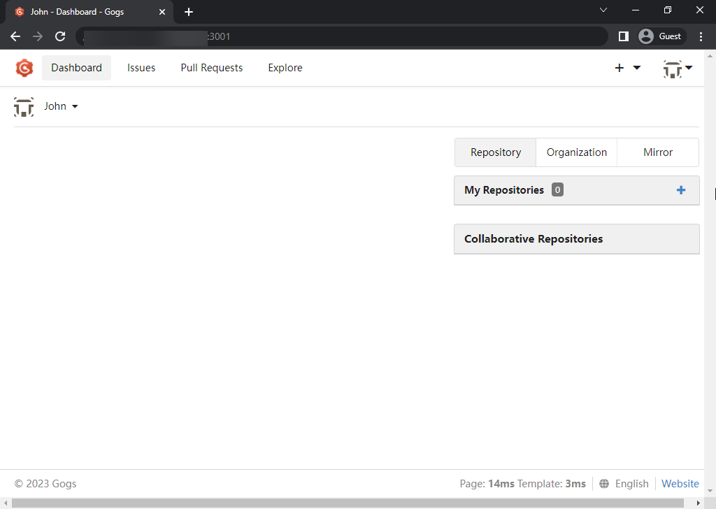Open the Pull Requests page
The image size is (716, 509).
click(x=211, y=68)
